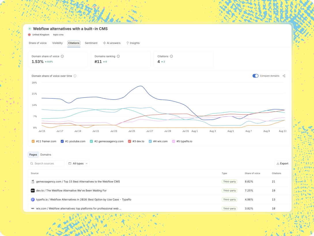Uncheck the #5 typeflo.io legend checkbox
The image size is (314, 236).
(x=174, y=141)
